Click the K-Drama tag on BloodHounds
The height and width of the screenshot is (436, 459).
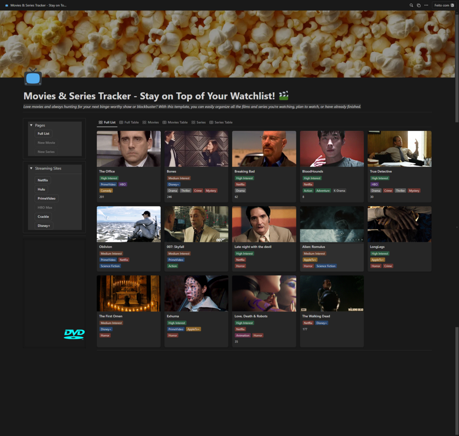click(x=339, y=191)
